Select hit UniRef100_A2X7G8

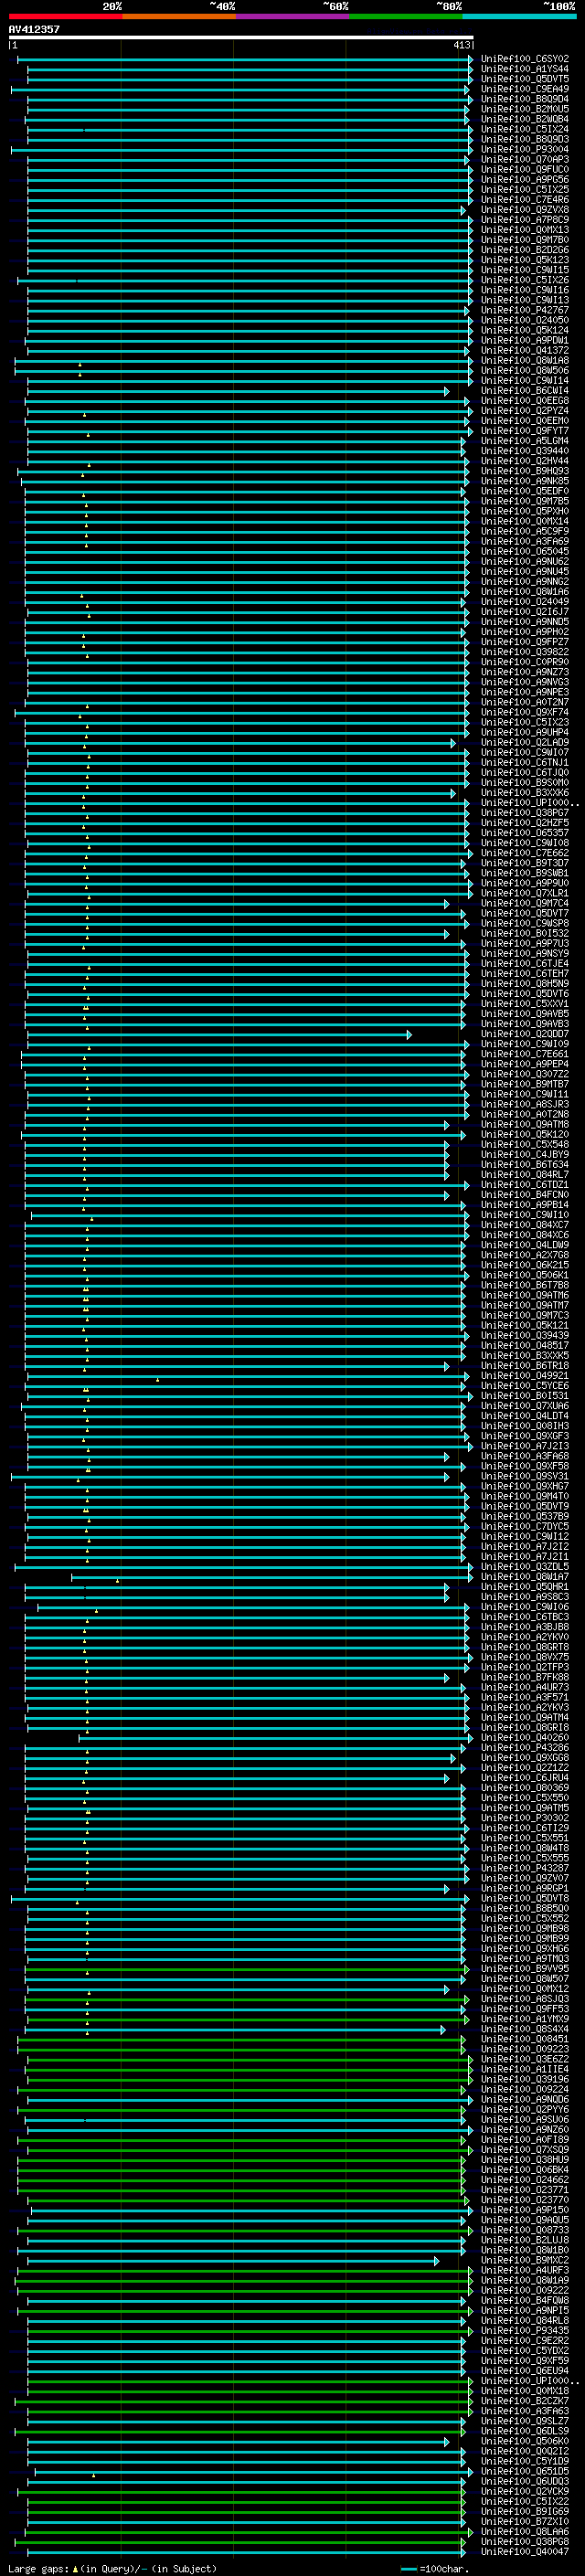point(524,1256)
